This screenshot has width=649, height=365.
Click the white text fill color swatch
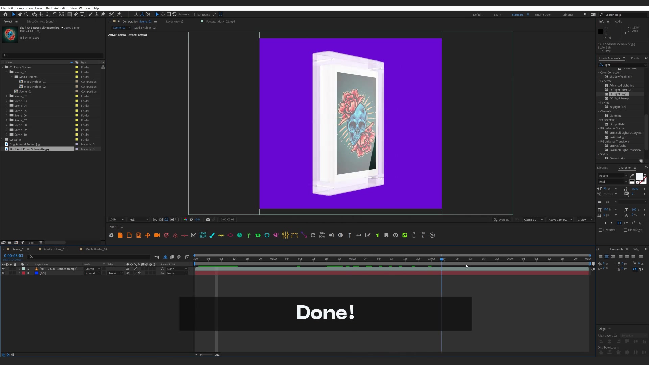[x=639, y=177]
